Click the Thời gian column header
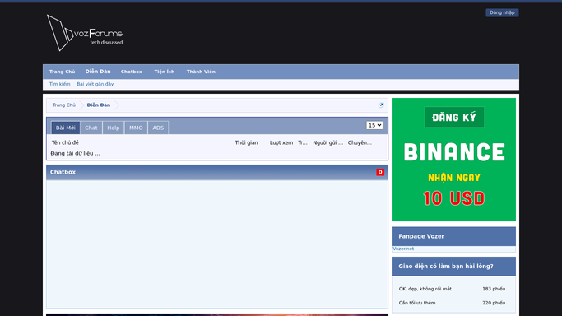The image size is (562, 316). click(246, 142)
